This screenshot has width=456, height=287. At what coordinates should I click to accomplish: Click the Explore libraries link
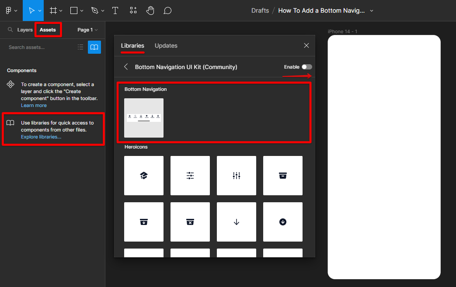point(41,137)
